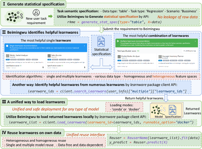202x149 pixels.
Task: Open Market Basket Analyzer title in single panel
Action: click(x=19, y=55)
